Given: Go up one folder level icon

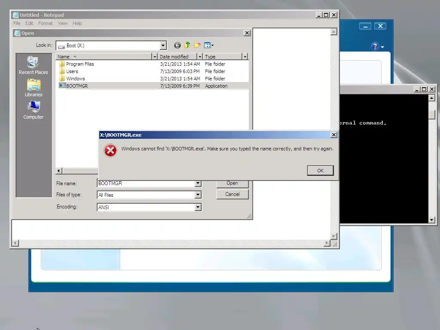Looking at the screenshot, I should click(187, 45).
